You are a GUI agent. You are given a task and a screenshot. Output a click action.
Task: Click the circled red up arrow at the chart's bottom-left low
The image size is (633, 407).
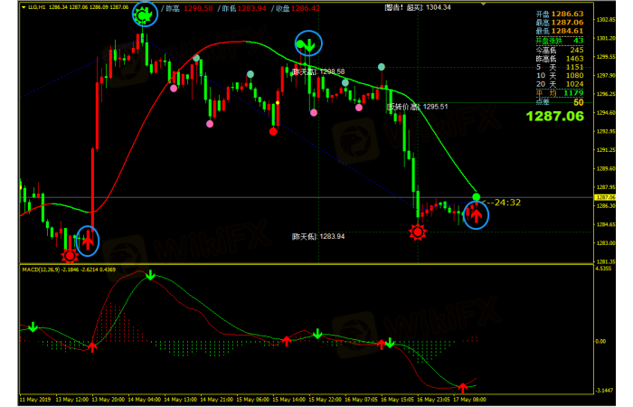pyautogui.click(x=88, y=241)
